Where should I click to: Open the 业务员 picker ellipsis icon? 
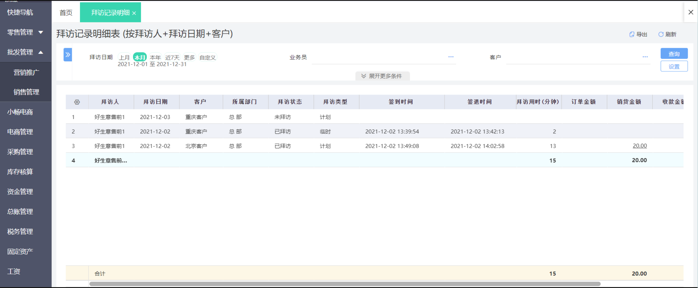pyautogui.click(x=451, y=57)
